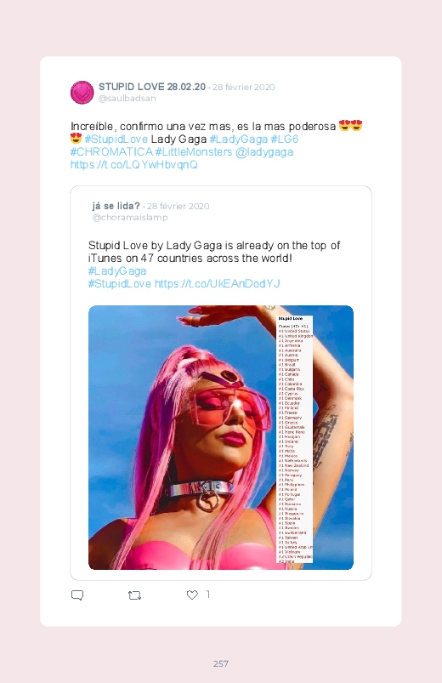Open the quoted tweet's #LadyGaga hashtag

117,271
